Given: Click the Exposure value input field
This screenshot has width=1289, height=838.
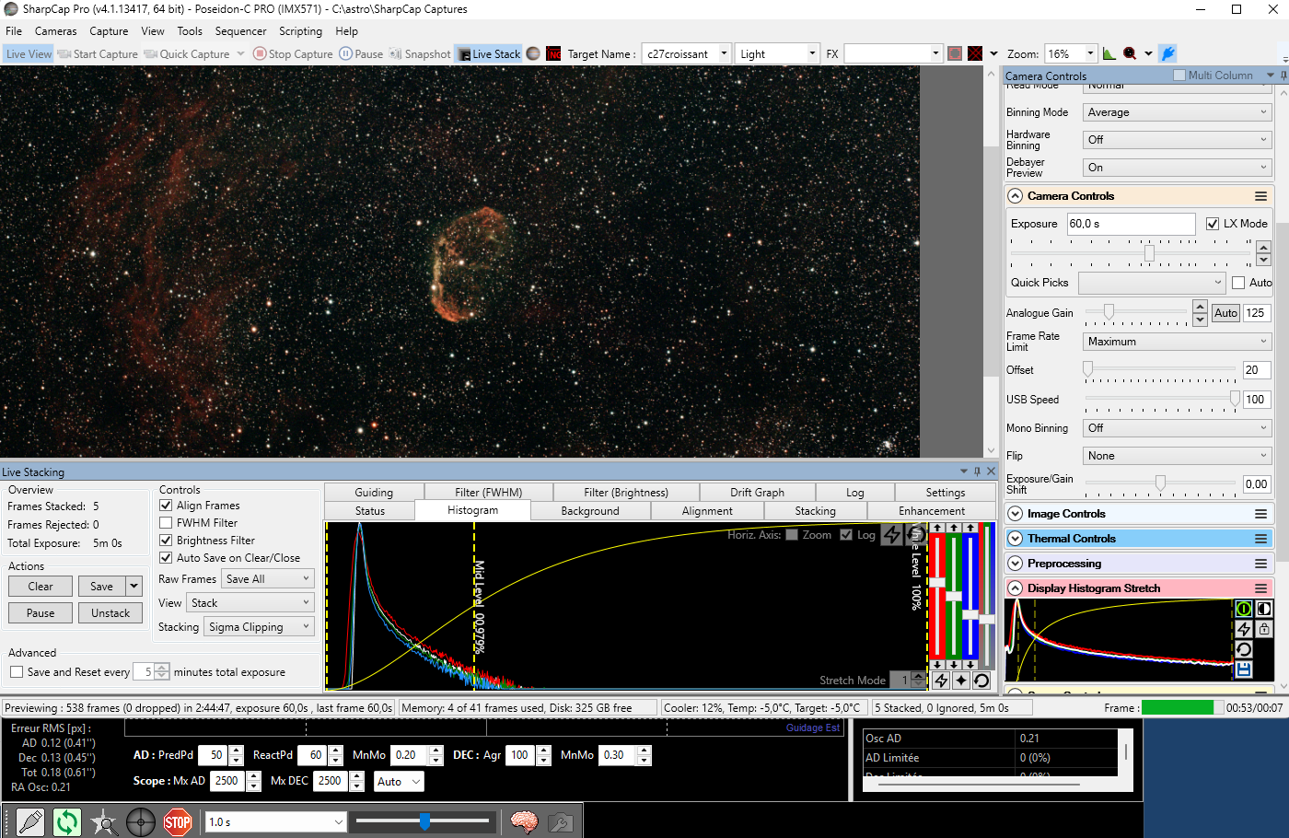Looking at the screenshot, I should (1131, 224).
